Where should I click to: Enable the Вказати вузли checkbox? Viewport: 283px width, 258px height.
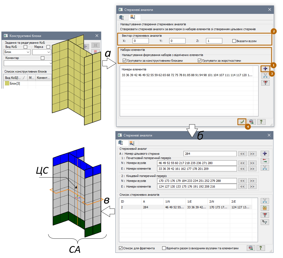coord(234,41)
